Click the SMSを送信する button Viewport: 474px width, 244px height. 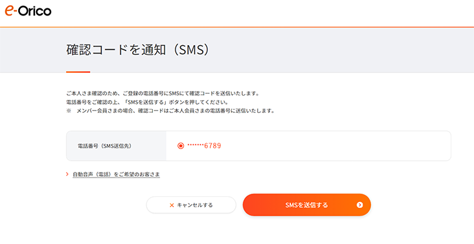[x=306, y=205]
